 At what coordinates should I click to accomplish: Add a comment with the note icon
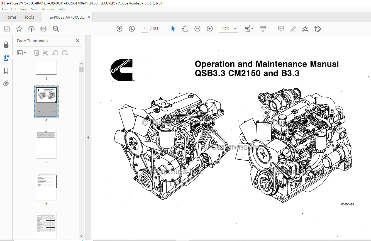click(x=281, y=29)
